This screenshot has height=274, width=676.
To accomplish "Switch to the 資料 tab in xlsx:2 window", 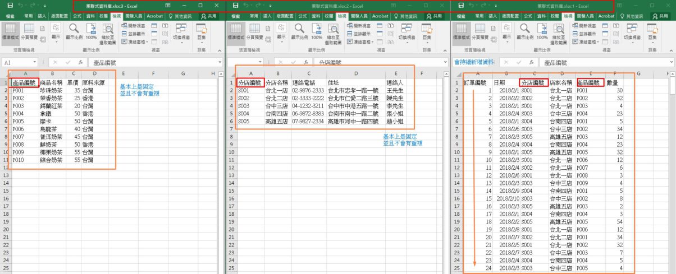I will tap(316, 16).
